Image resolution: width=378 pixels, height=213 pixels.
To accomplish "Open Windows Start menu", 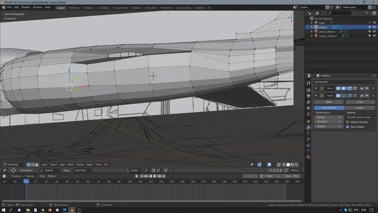I will (4, 210).
